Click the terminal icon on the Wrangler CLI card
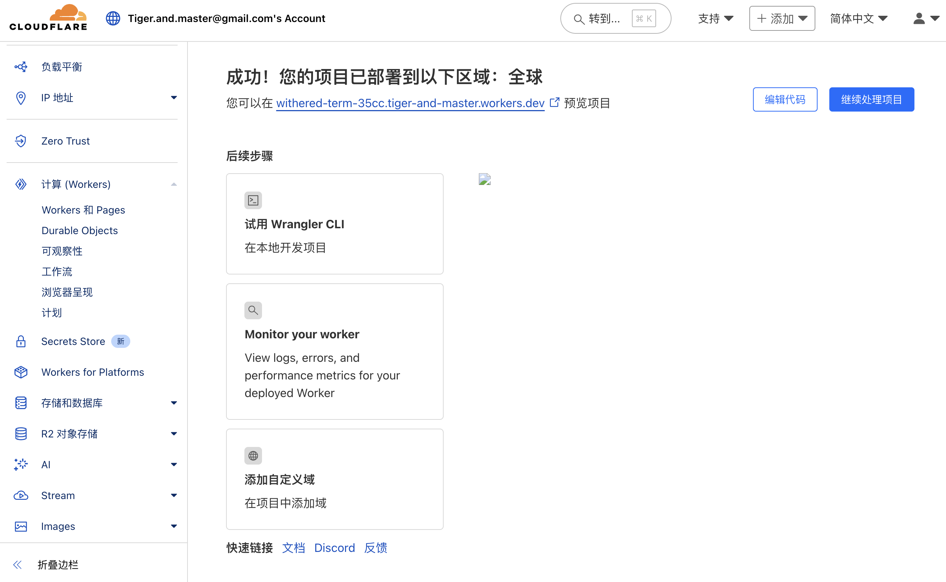946x582 pixels. click(x=253, y=200)
